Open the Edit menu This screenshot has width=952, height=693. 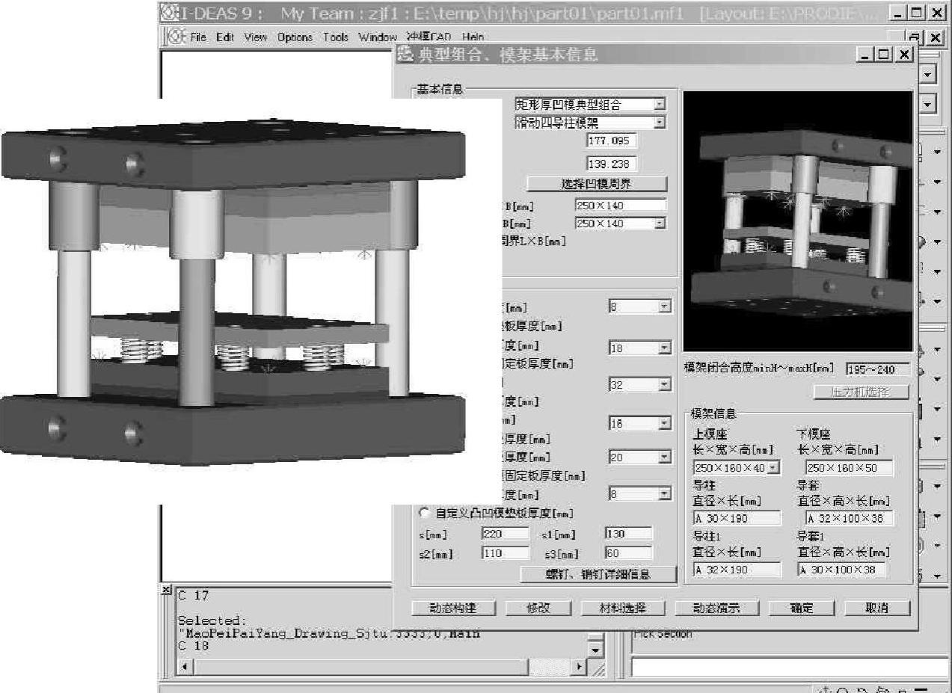click(x=225, y=37)
